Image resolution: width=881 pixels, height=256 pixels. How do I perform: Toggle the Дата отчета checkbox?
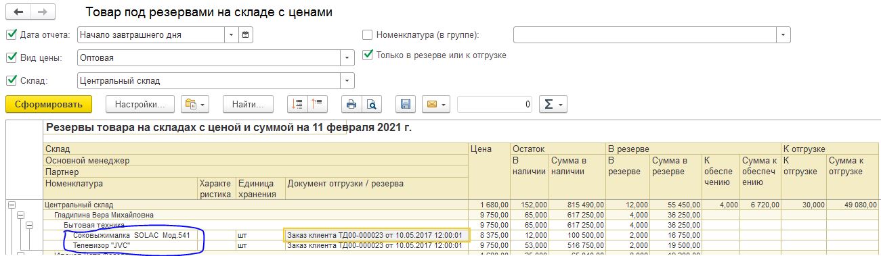pyautogui.click(x=11, y=34)
